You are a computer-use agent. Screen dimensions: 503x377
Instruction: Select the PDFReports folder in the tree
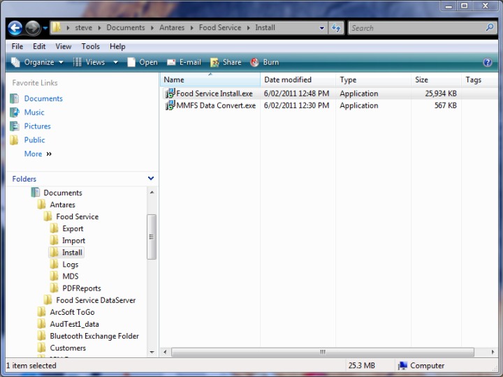click(82, 288)
